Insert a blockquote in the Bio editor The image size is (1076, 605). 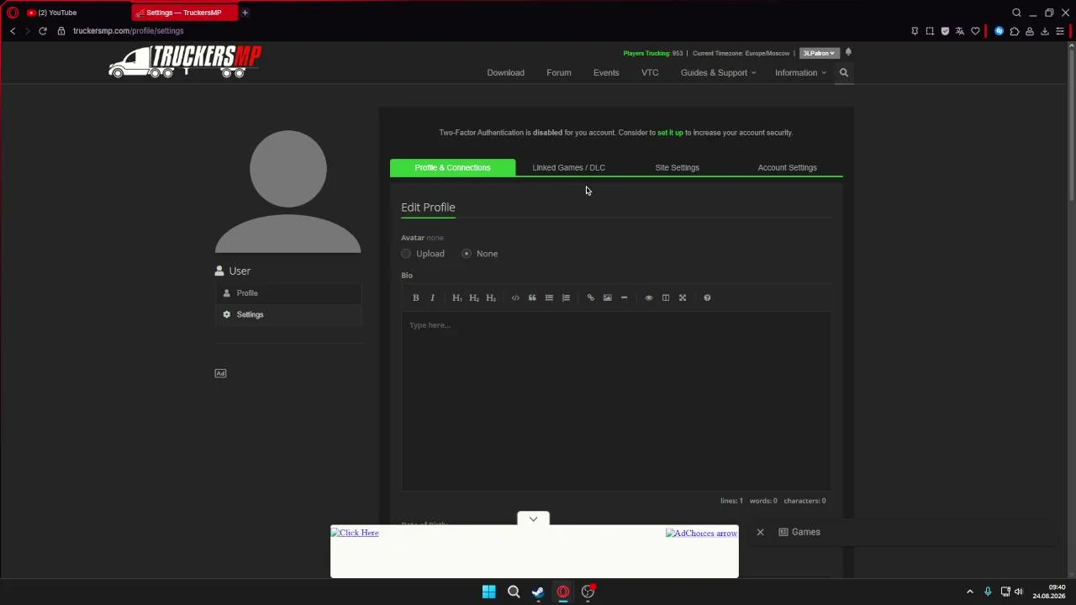532,297
